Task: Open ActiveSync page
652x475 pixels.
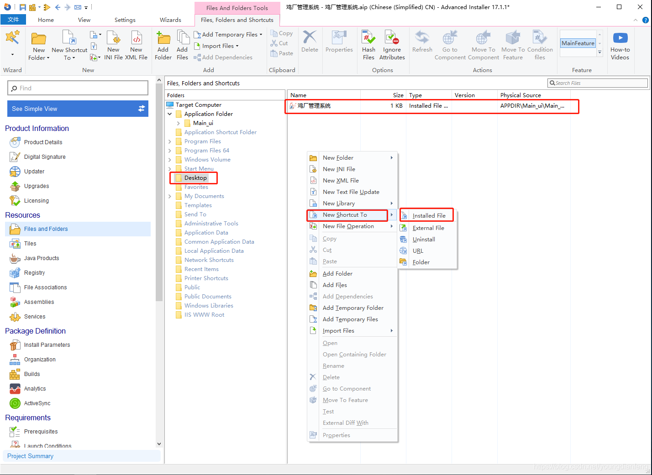Action: pos(37,403)
